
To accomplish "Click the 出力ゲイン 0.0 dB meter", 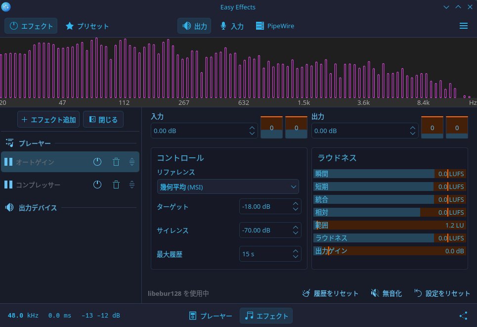I will click(x=390, y=251).
